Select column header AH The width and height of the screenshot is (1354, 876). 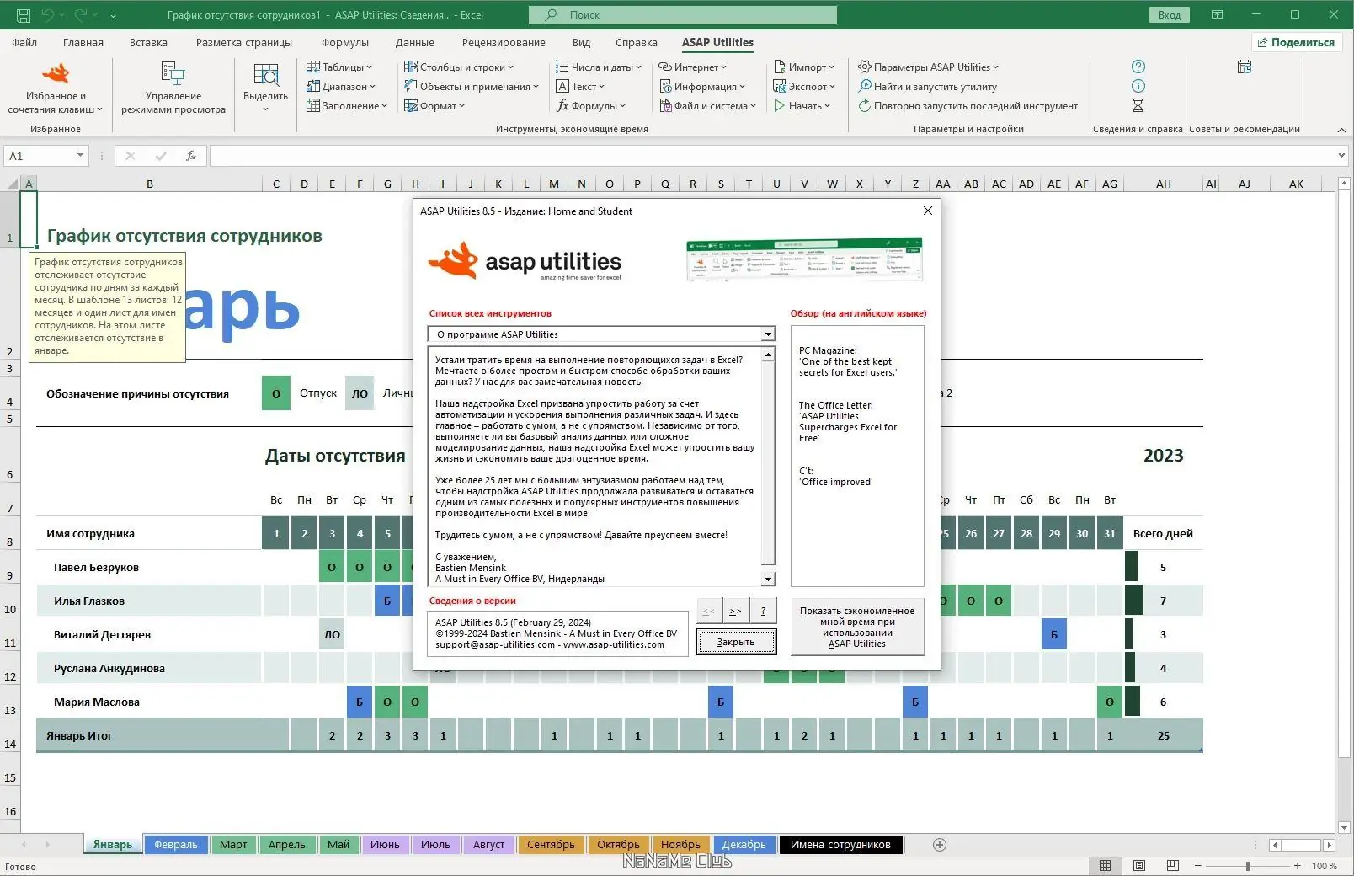pyautogui.click(x=1163, y=184)
